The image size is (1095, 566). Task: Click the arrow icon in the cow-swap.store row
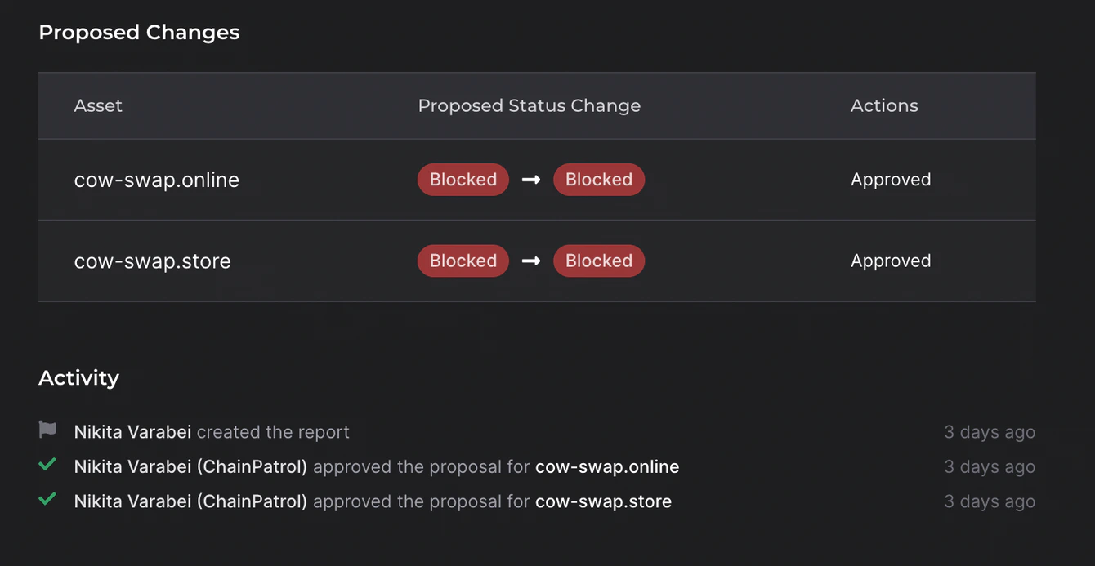point(531,261)
